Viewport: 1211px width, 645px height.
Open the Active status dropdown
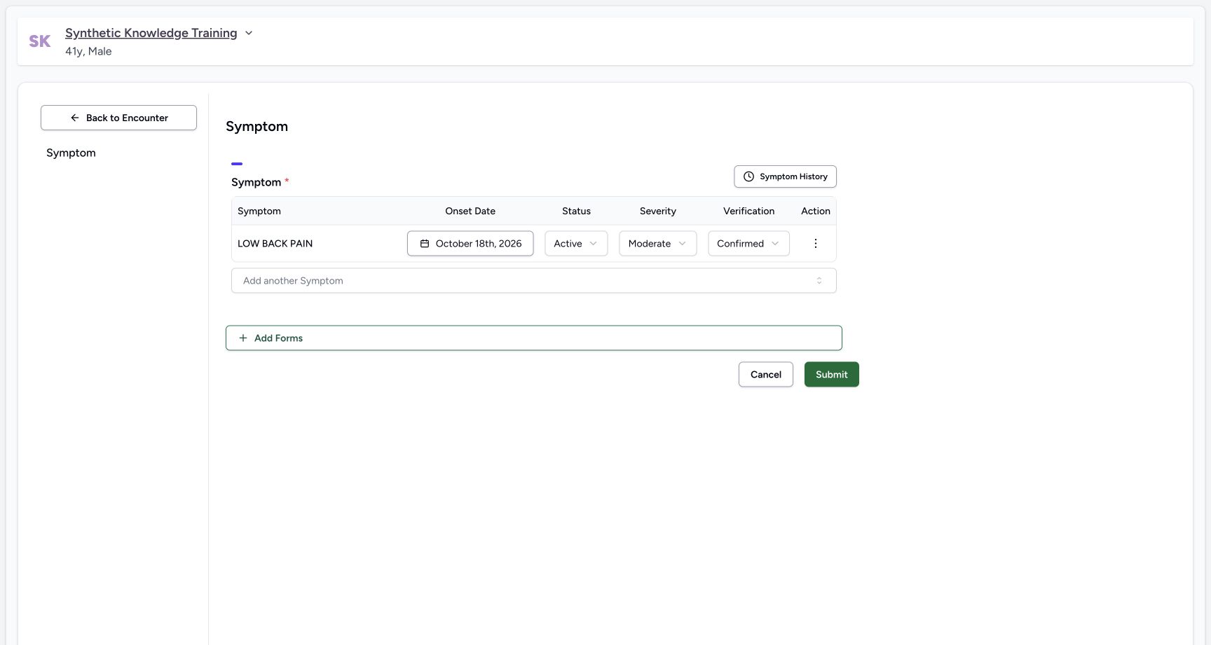pos(576,244)
